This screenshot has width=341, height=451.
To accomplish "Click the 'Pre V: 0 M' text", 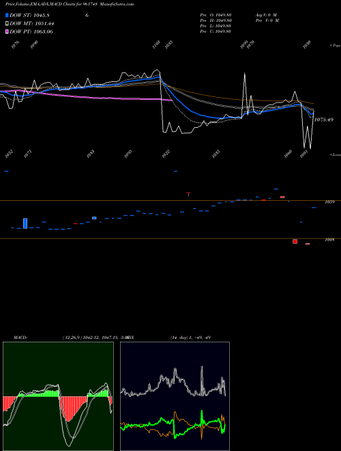I will [267, 20].
